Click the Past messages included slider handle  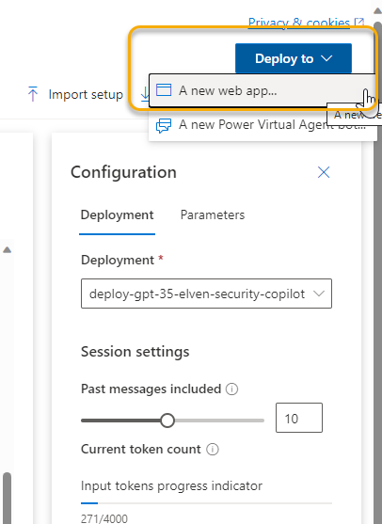167,421
